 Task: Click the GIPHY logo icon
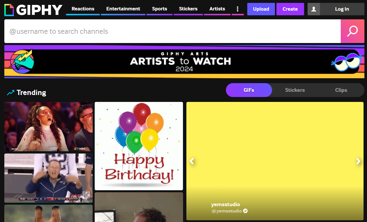(9, 10)
